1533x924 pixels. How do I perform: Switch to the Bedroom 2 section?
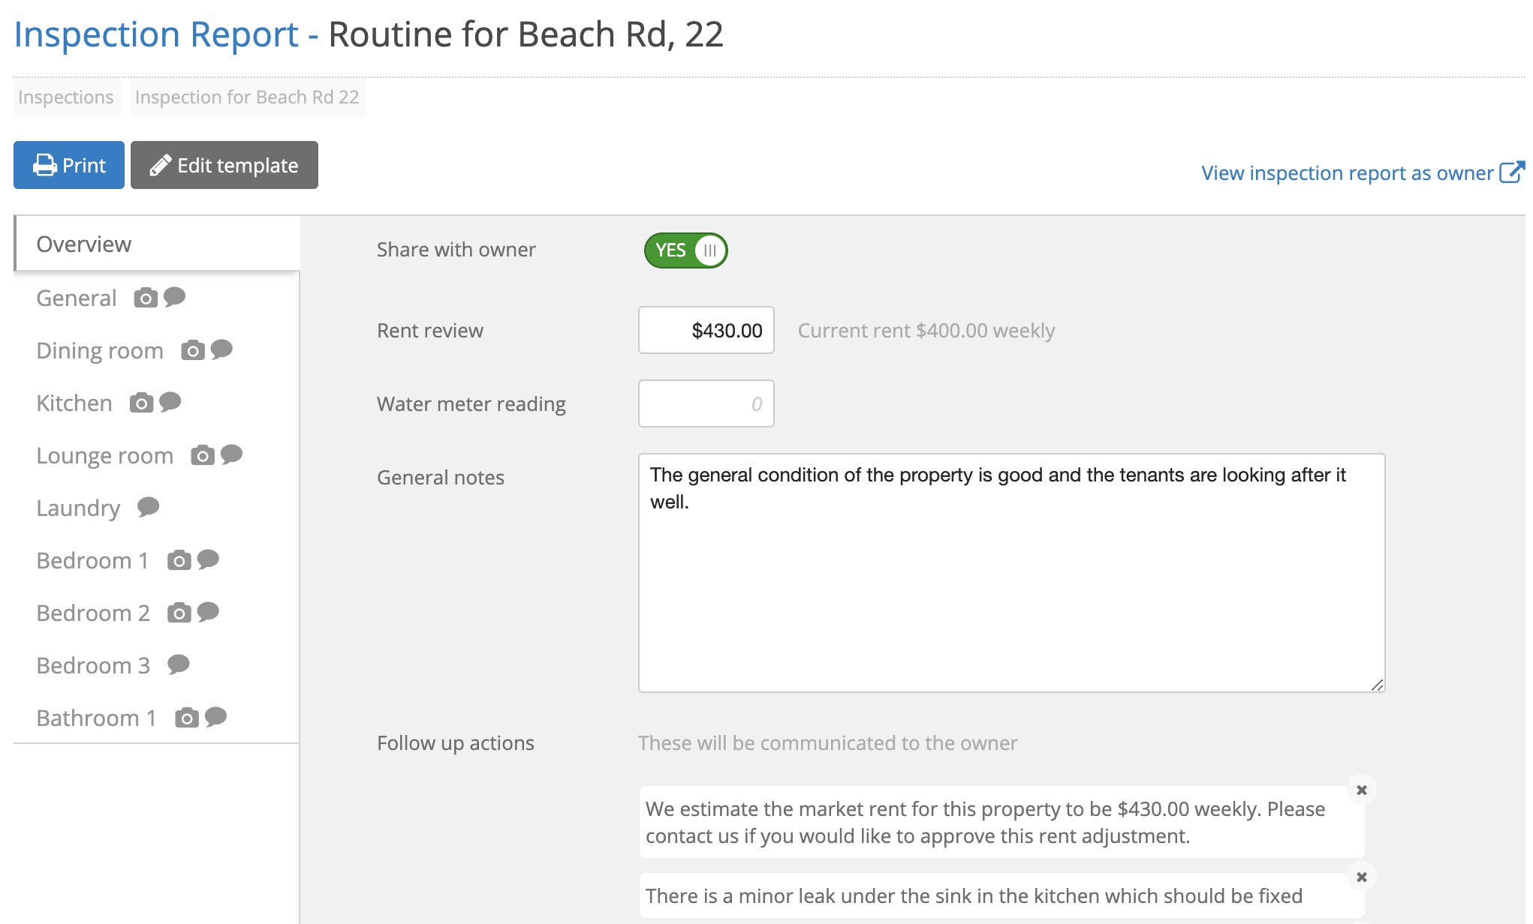coord(93,613)
